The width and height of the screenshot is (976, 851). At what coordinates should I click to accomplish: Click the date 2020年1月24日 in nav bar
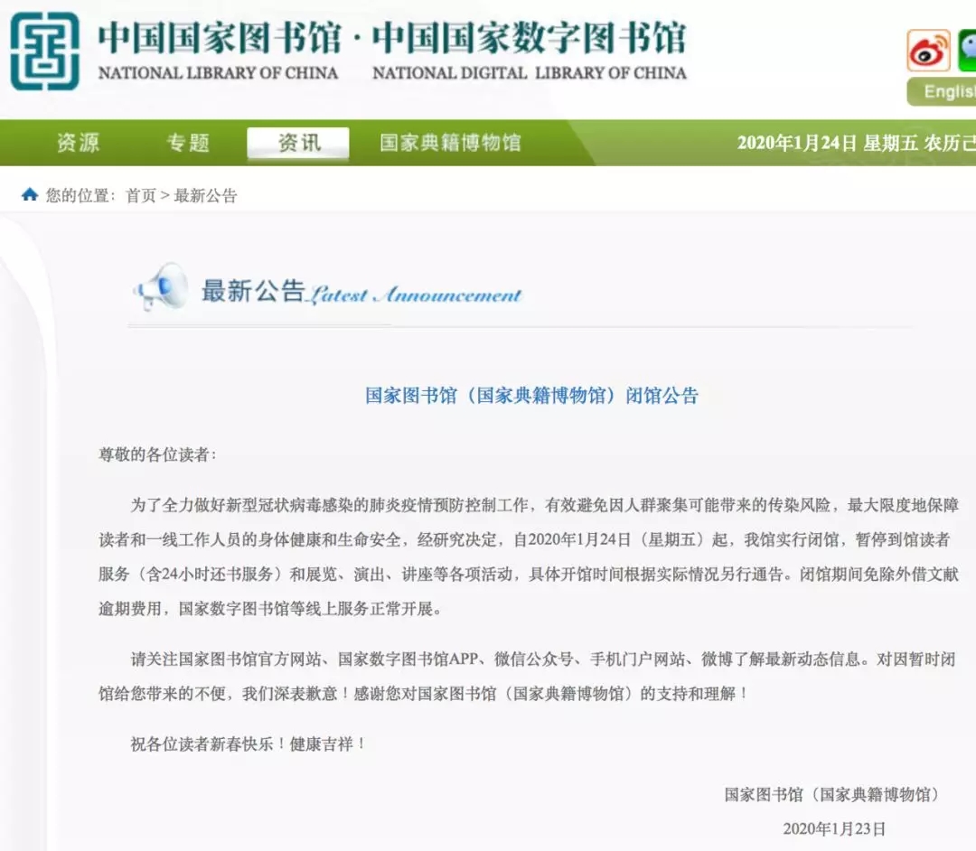[x=797, y=143]
